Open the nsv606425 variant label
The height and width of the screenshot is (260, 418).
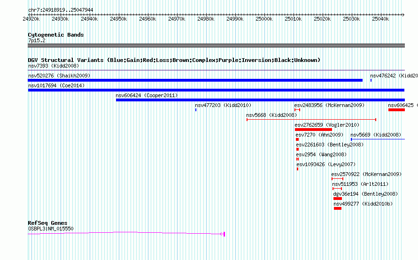(403, 105)
